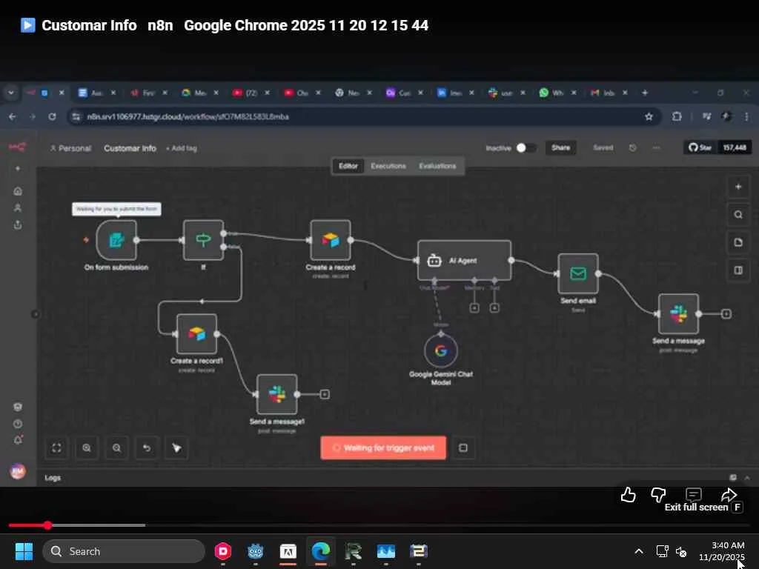Click the Add tag link

(182, 148)
